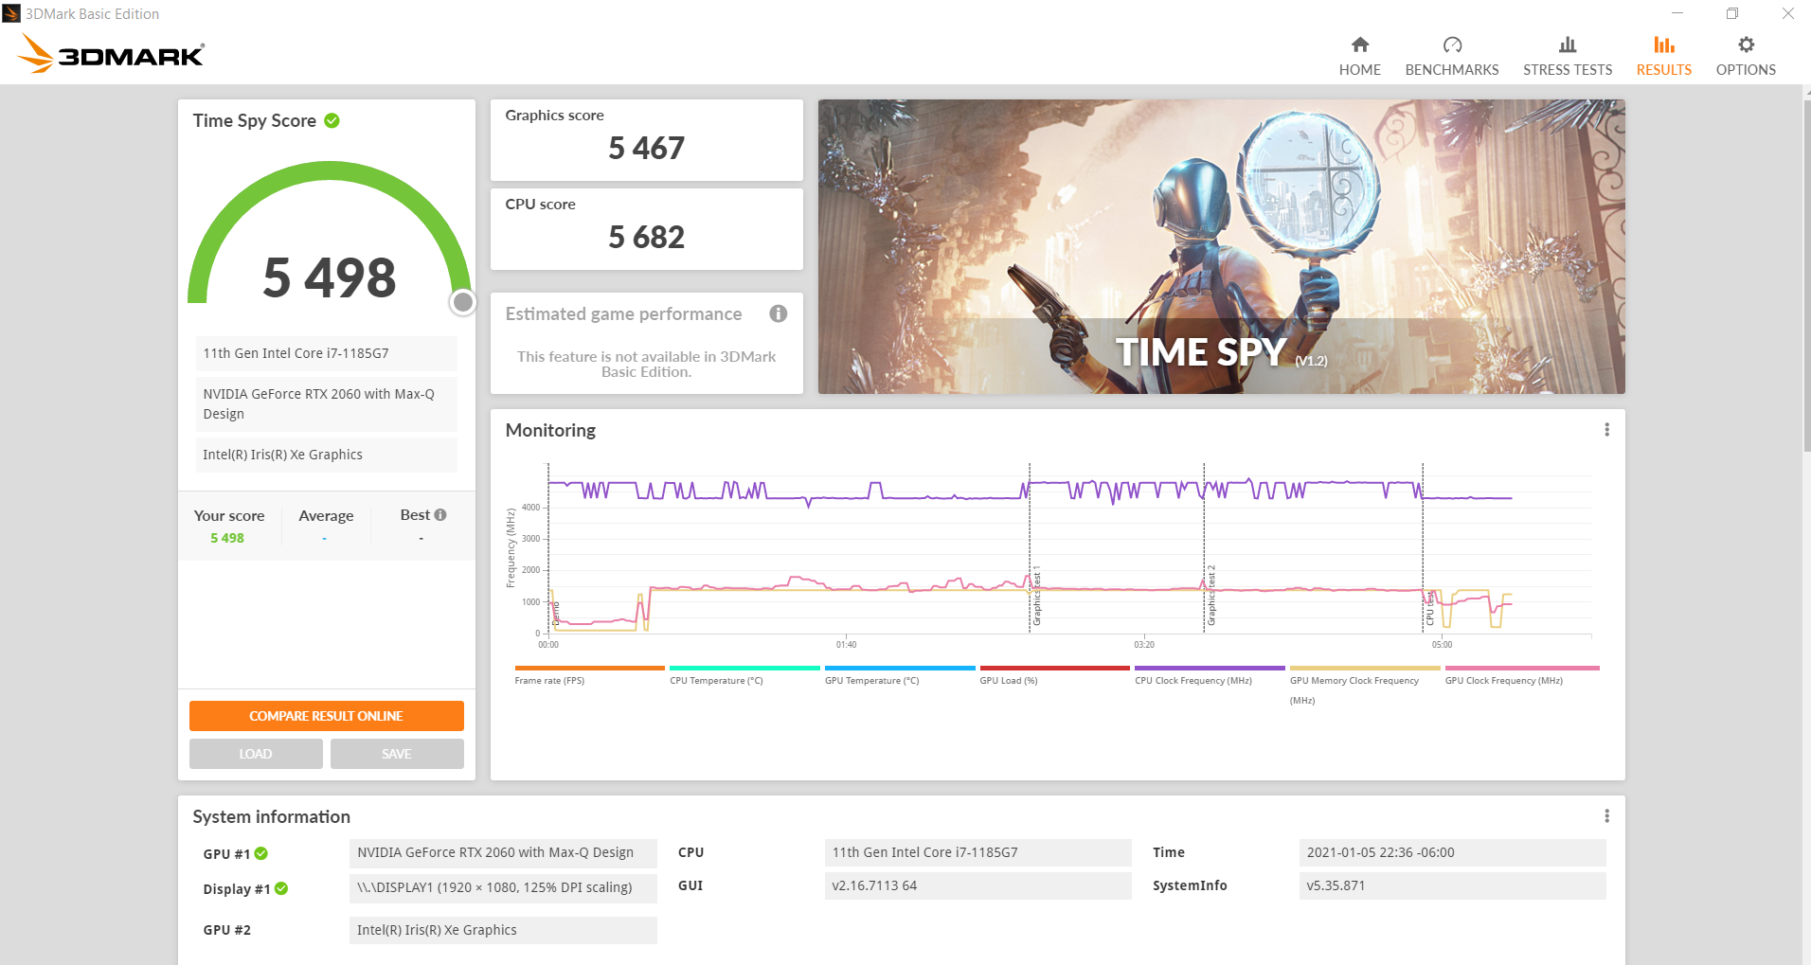Click the SystemInfo version v5.35.871
The image size is (1811, 965).
click(1452, 885)
